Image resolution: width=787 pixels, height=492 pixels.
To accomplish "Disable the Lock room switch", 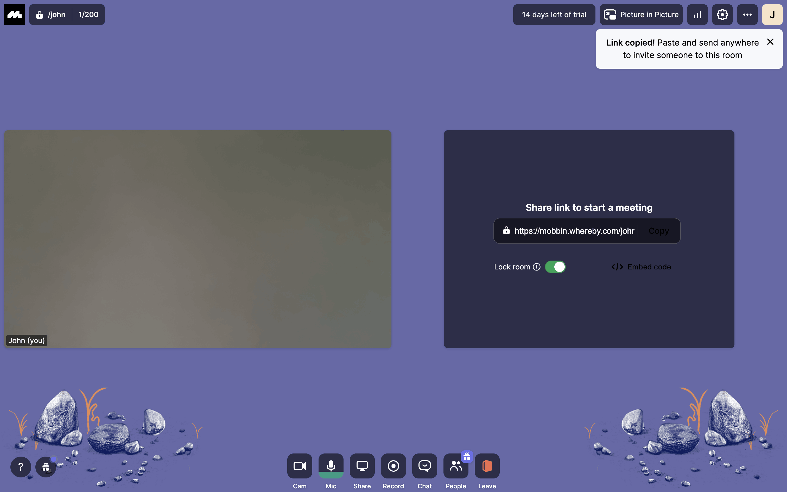I will pyautogui.click(x=555, y=267).
